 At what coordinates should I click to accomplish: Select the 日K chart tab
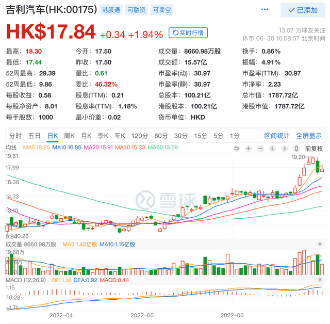(x=53, y=136)
